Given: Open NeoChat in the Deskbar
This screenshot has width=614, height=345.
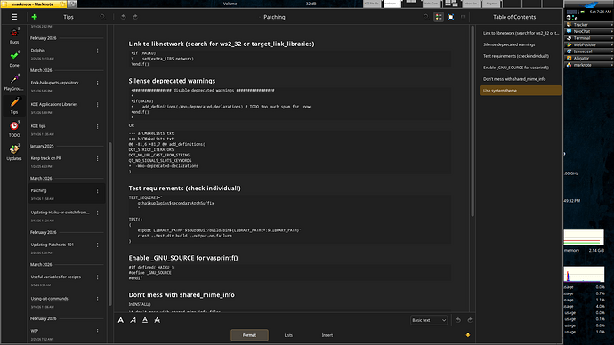Looking at the screenshot, I should 588,31.
